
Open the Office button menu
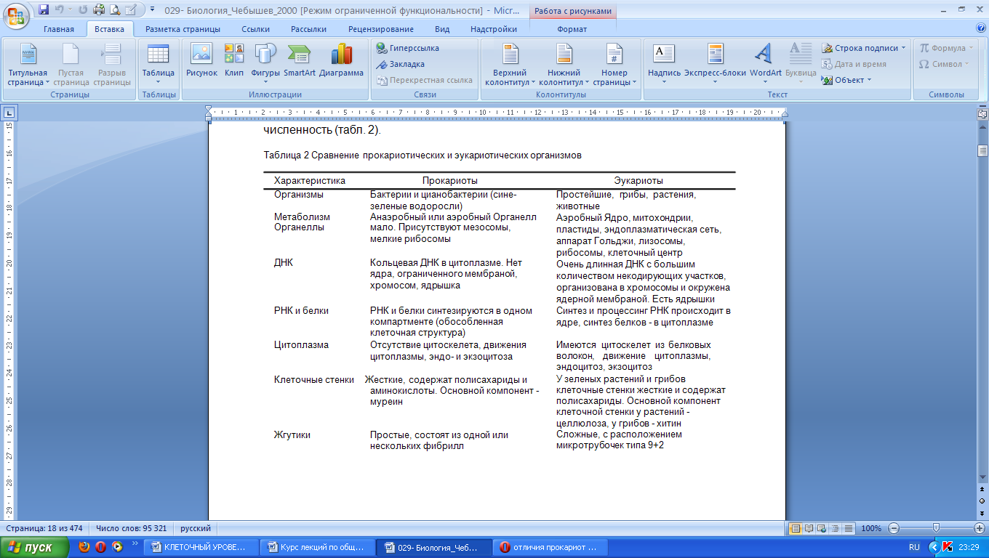tap(17, 15)
